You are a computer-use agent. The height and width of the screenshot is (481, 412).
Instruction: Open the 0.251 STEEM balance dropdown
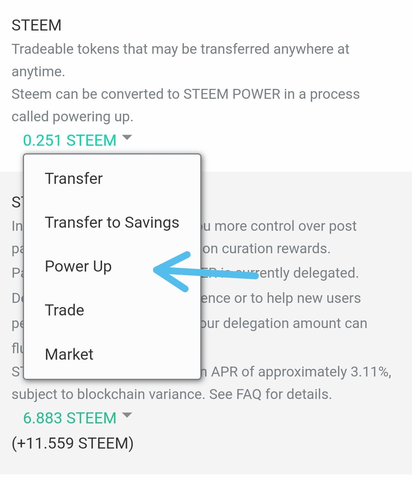click(x=70, y=140)
